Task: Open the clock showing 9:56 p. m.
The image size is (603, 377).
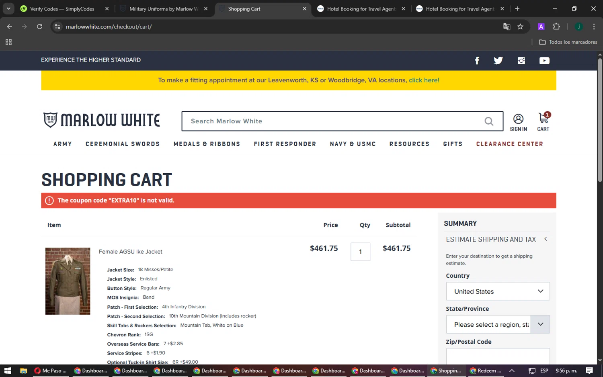Action: (566, 371)
